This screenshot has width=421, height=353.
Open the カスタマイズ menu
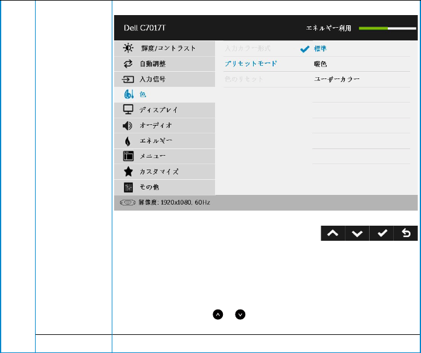[164, 171]
